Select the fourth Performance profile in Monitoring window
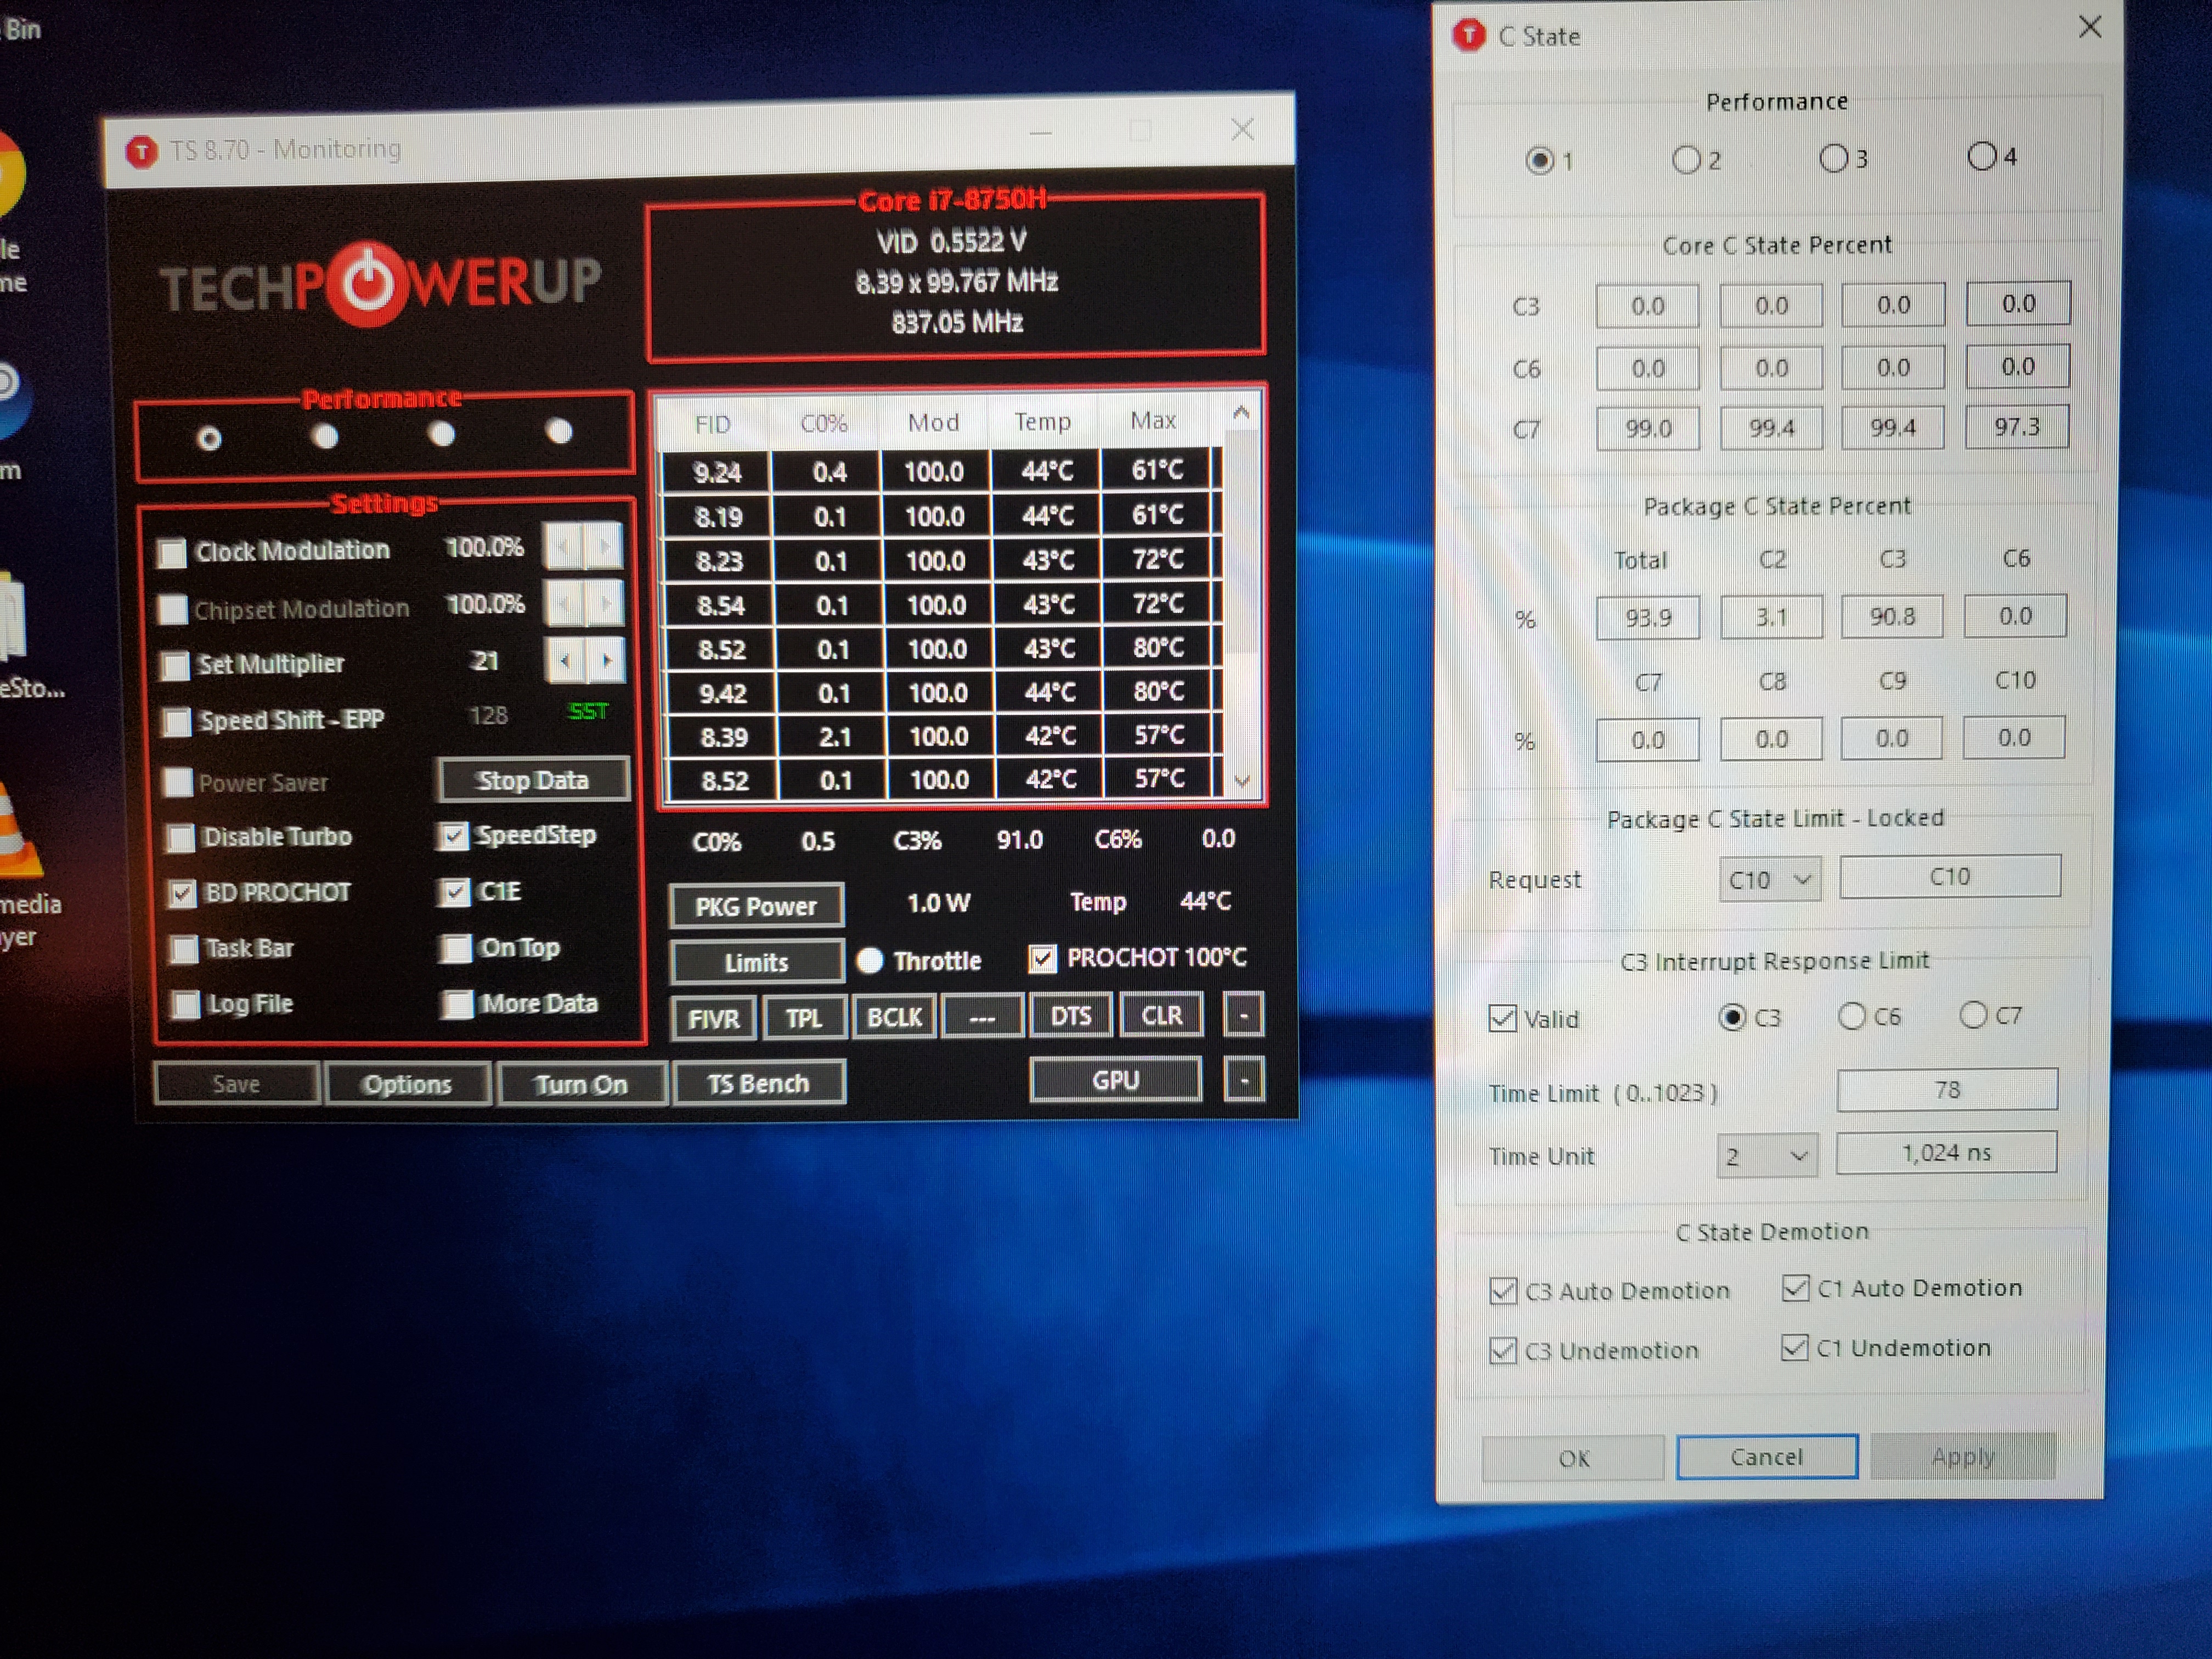 click(x=559, y=431)
